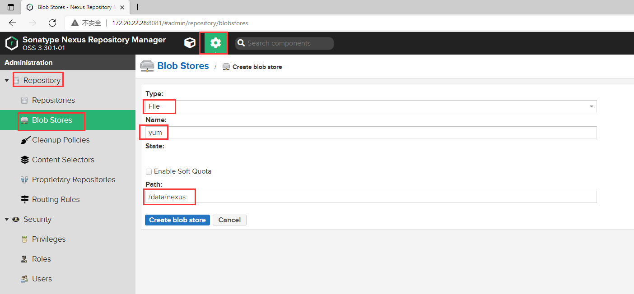Screen dimensions: 634x294
Task: Select the Blob Stores browser tab
Action: point(75,7)
